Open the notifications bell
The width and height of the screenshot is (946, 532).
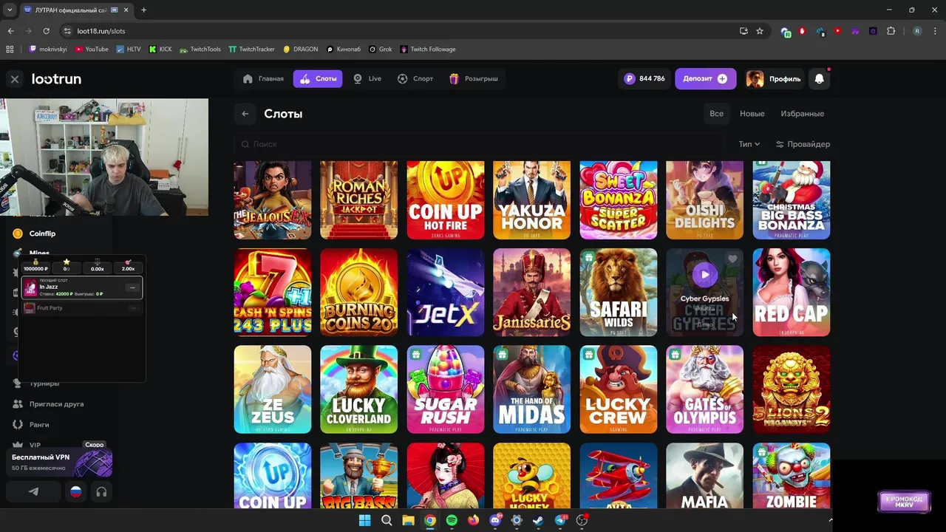(819, 79)
